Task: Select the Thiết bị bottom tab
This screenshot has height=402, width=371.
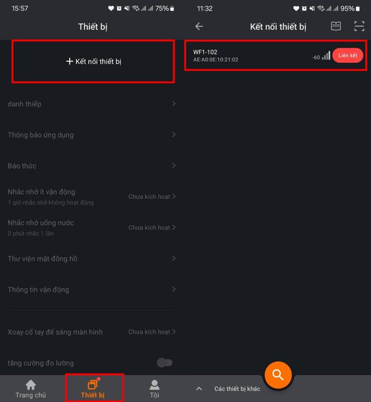Action: [x=92, y=389]
